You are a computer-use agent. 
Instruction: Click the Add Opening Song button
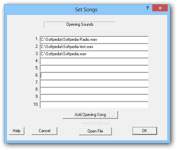pyautogui.click(x=90, y=115)
